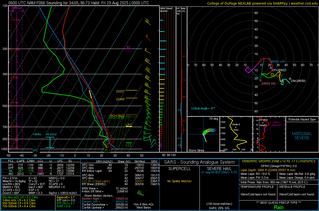Click the blue LM circle marker on hodograph
This screenshot has height=211, width=319.
pyautogui.click(x=270, y=59)
